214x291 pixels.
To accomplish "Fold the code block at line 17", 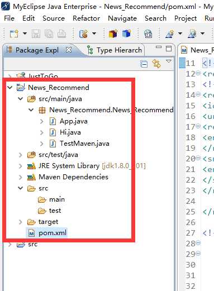I will pos(198,126).
